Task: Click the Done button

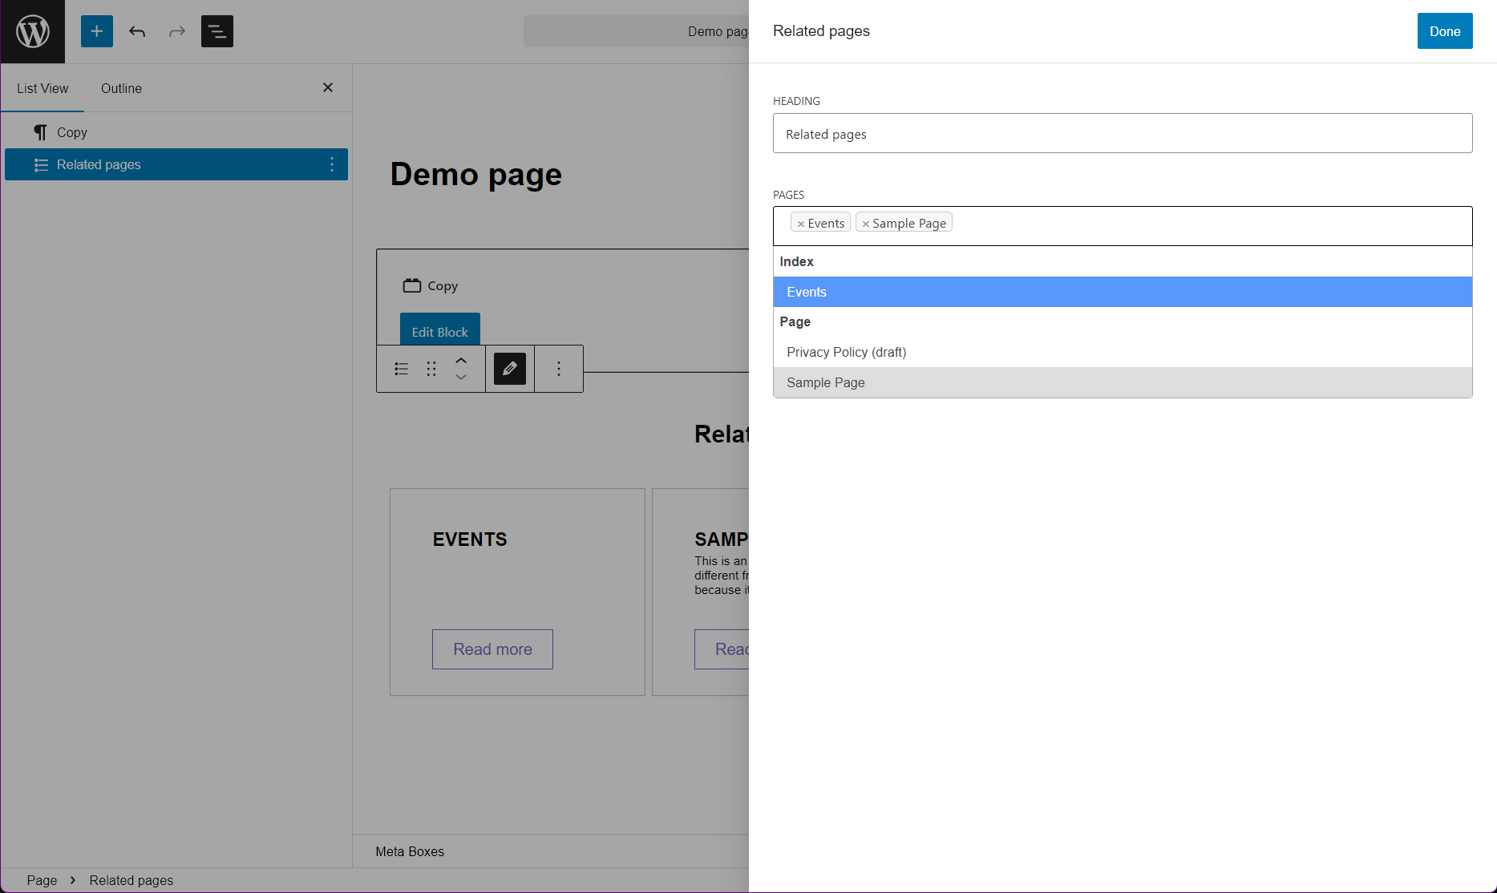Action: pos(1444,31)
